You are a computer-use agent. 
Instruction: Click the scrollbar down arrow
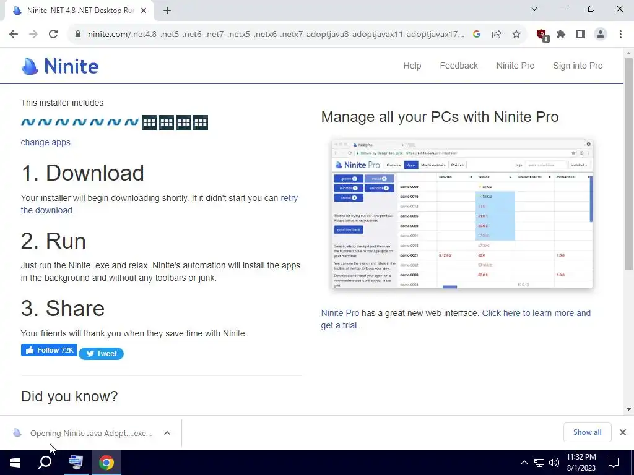(x=628, y=409)
